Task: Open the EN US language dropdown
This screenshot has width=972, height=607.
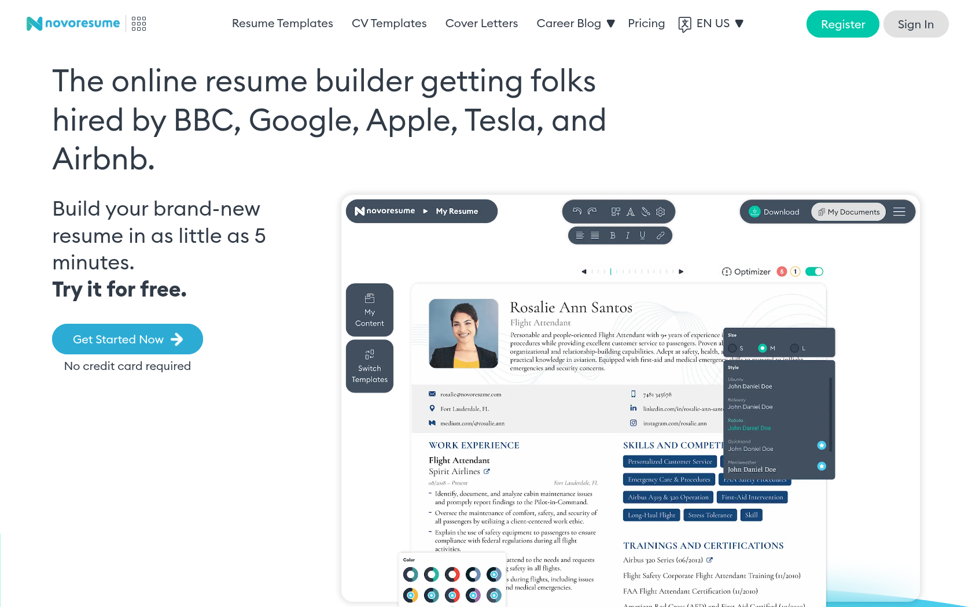Action: tap(720, 24)
